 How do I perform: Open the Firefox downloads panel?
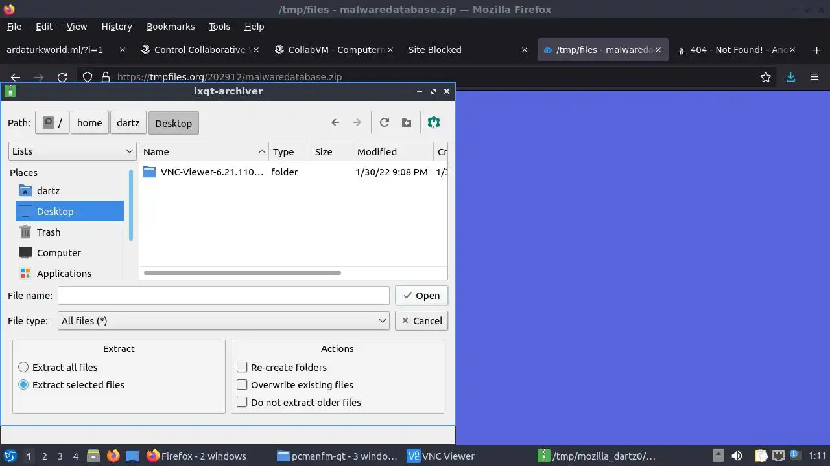click(790, 77)
